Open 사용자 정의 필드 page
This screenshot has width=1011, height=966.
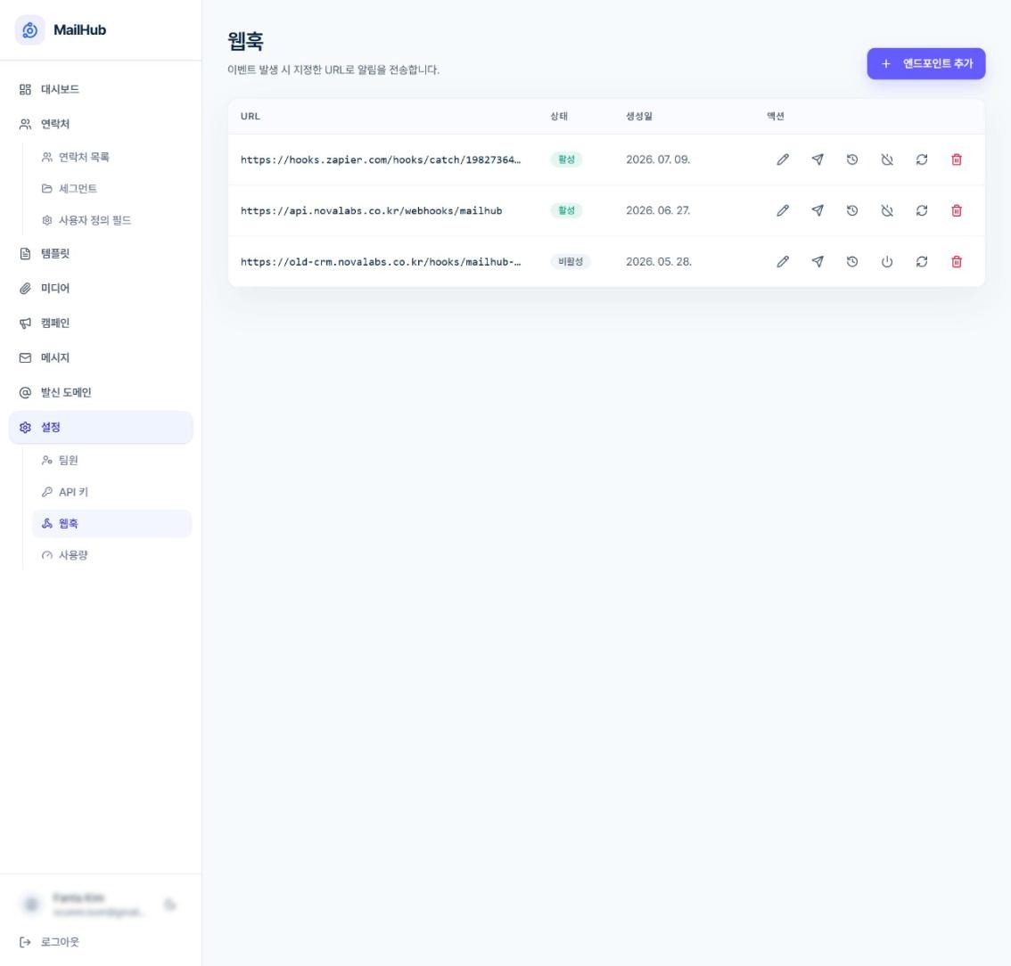(x=112, y=220)
